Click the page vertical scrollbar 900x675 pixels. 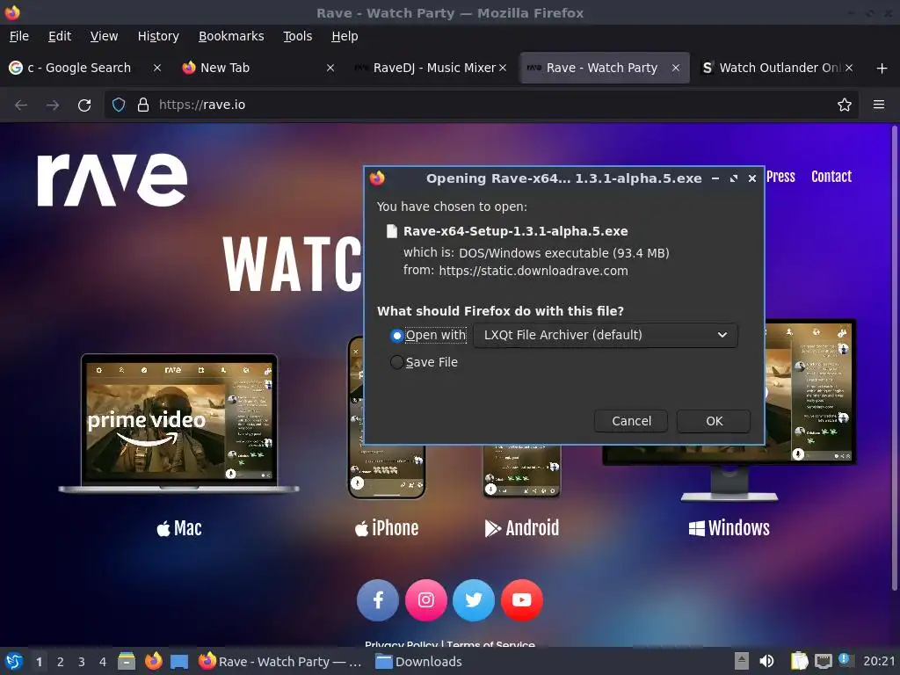pyautogui.click(x=894, y=359)
